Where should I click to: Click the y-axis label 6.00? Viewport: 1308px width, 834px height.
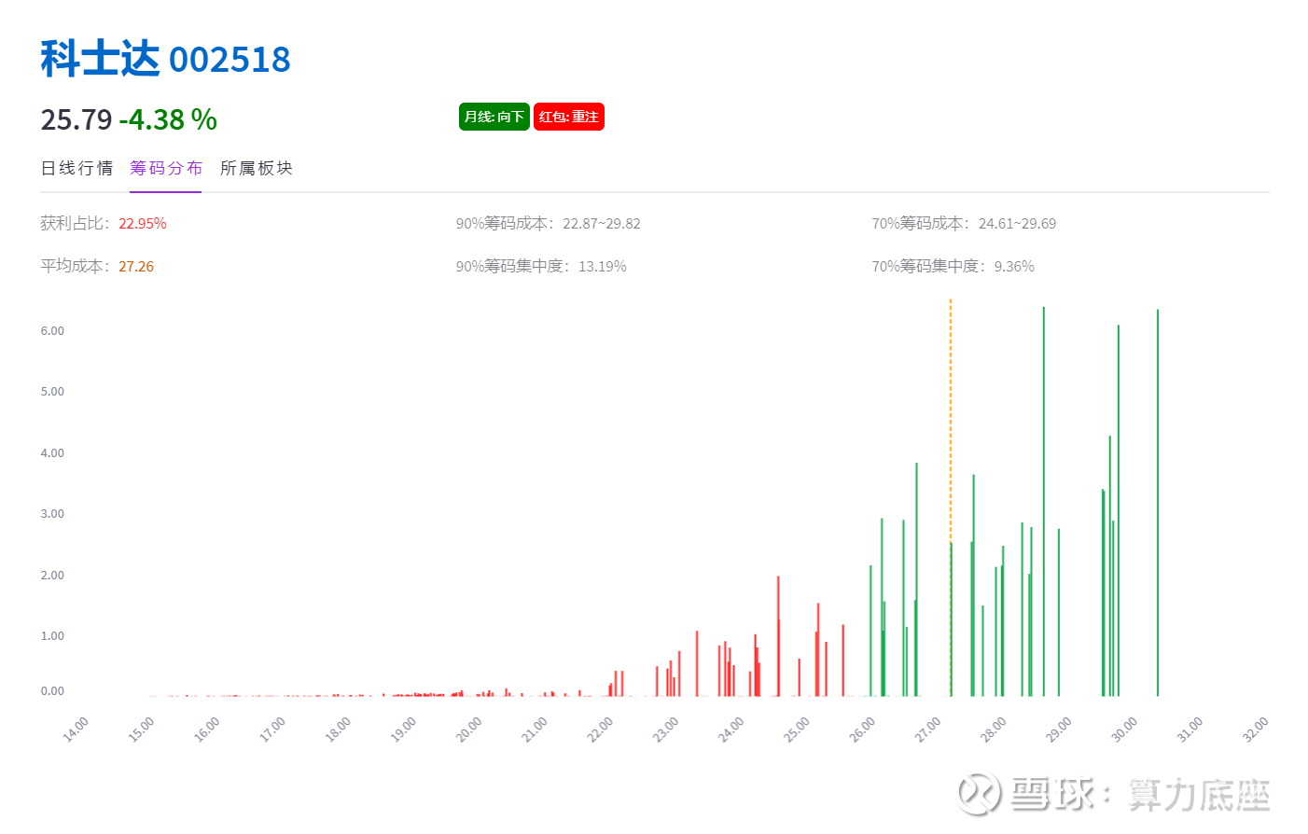pyautogui.click(x=52, y=331)
